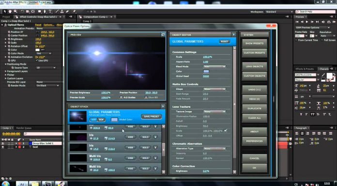Toggle visibility of the text layer

(x=3, y=147)
